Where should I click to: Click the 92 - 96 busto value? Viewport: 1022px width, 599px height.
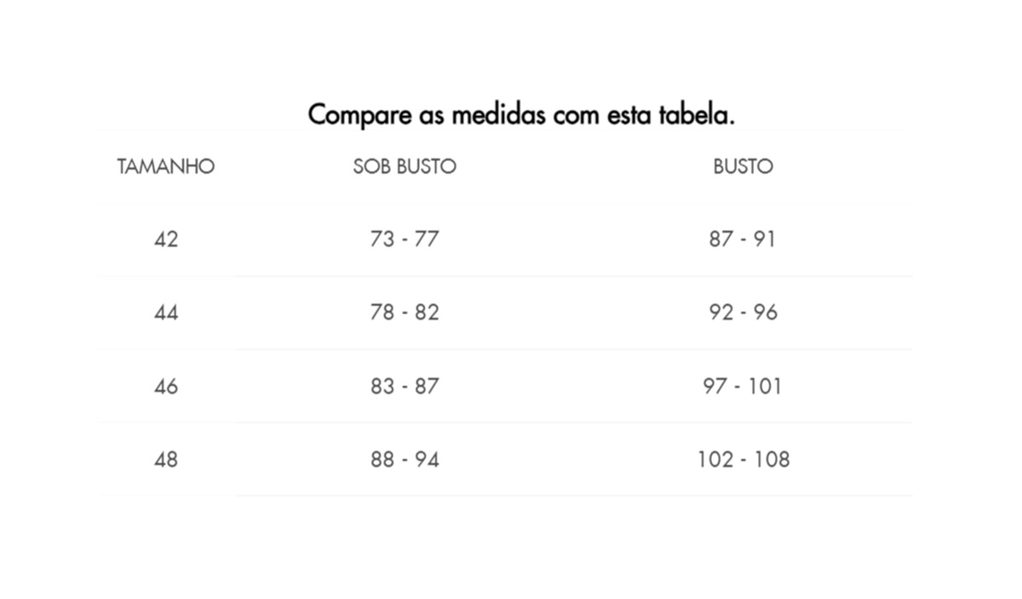(743, 313)
